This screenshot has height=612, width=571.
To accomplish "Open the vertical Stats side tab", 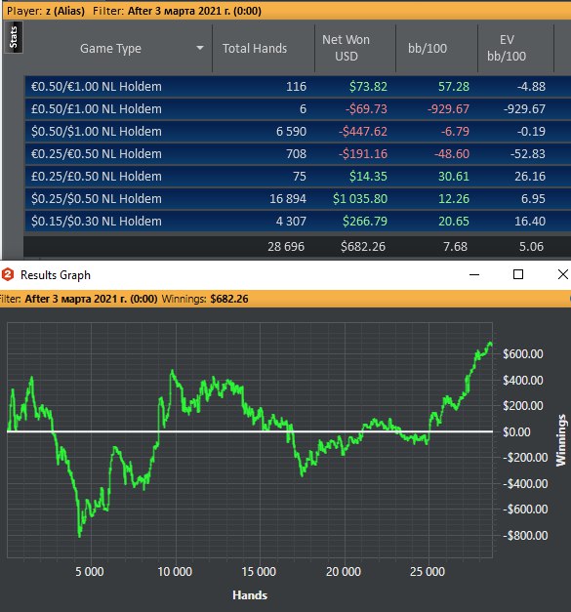I will click(x=14, y=37).
